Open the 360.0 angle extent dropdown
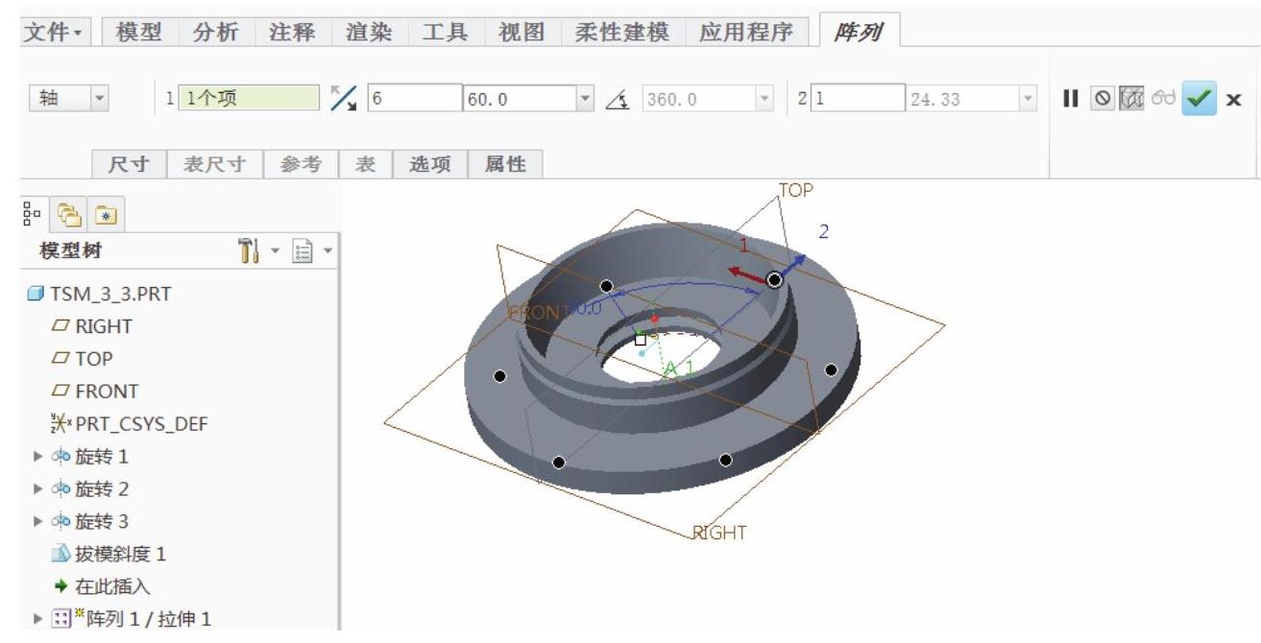 click(764, 99)
